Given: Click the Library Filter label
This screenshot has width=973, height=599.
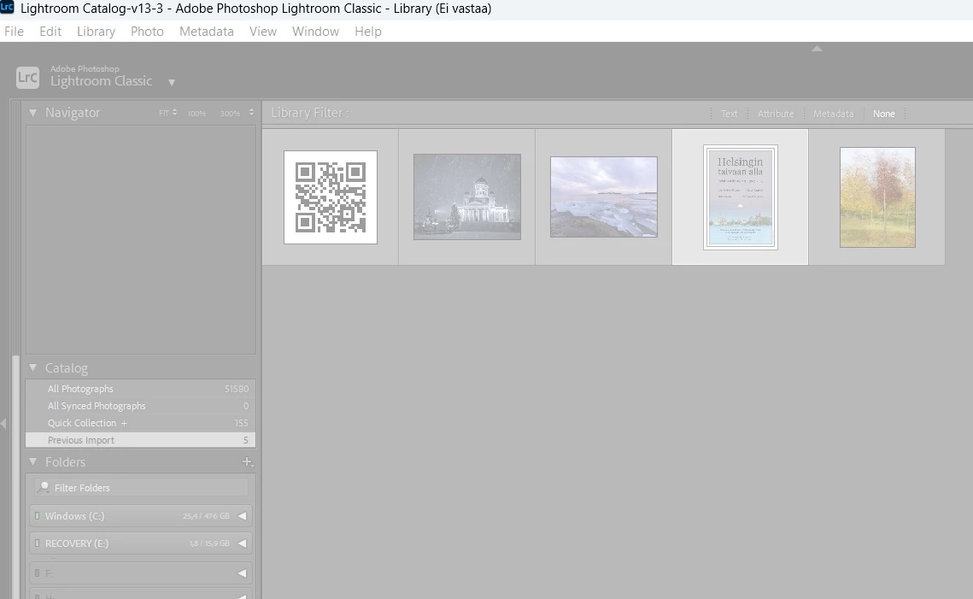Looking at the screenshot, I should click(x=309, y=112).
